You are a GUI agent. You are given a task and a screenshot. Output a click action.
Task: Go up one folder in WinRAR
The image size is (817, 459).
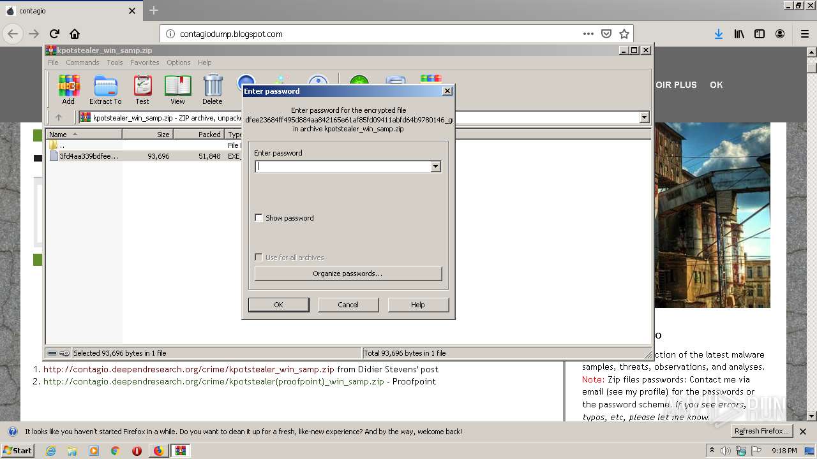click(59, 117)
